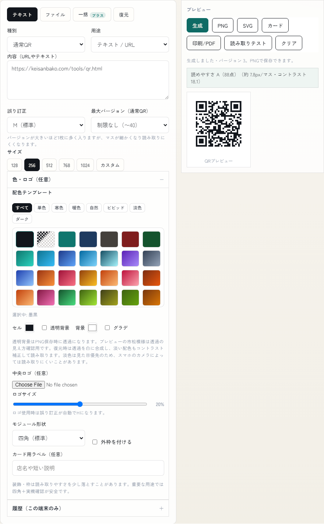This screenshot has width=324, height=524.
Task: Click the 印刷/PDF button
Action: pos(204,43)
